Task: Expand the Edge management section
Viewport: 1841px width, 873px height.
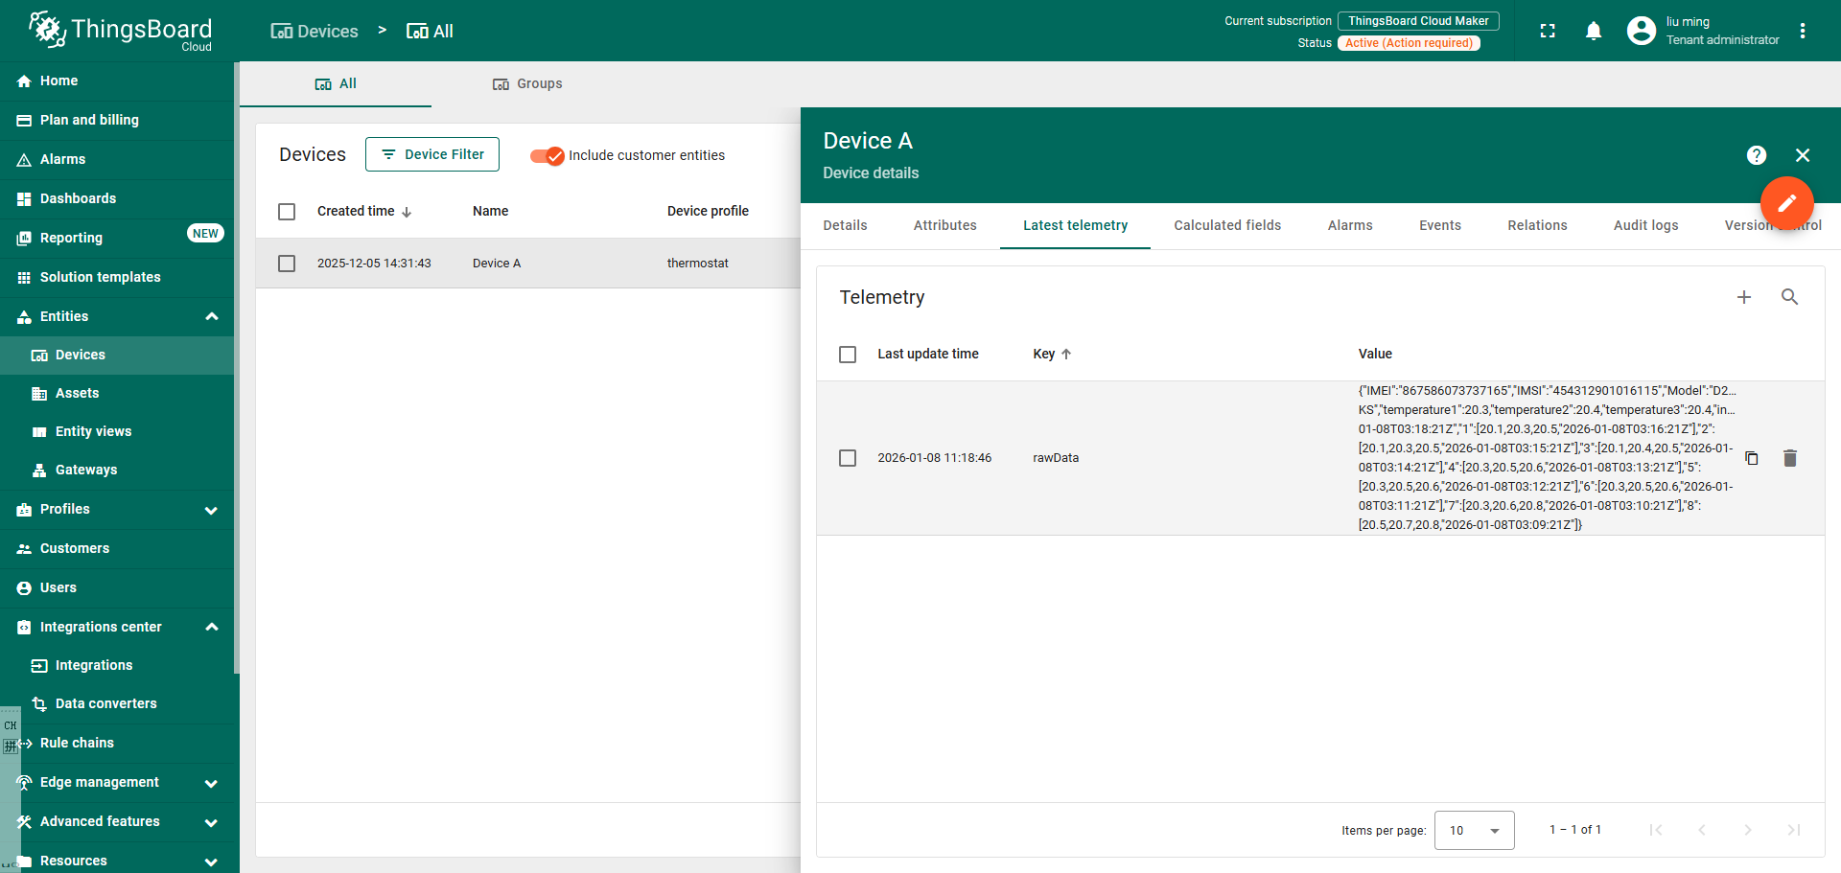Action: (212, 783)
